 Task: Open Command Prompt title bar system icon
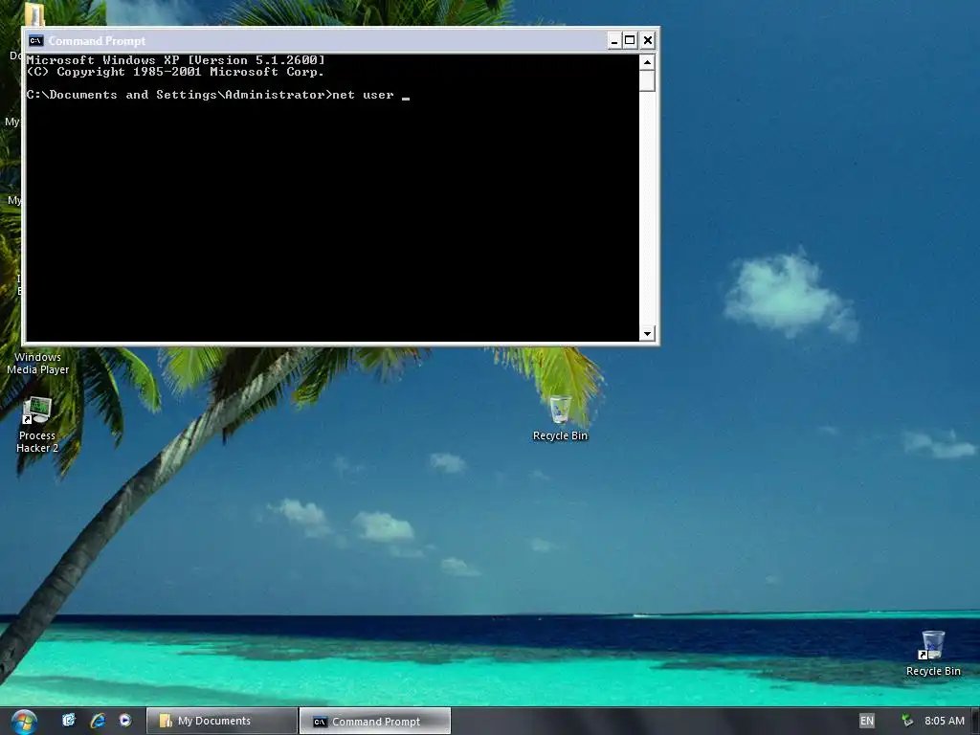(35, 40)
